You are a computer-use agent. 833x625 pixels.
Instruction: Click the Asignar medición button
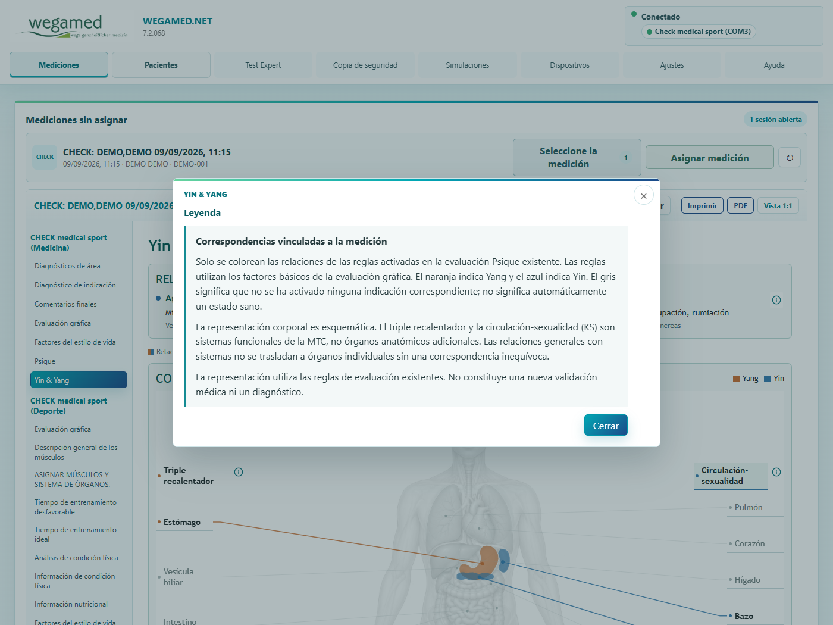point(710,158)
